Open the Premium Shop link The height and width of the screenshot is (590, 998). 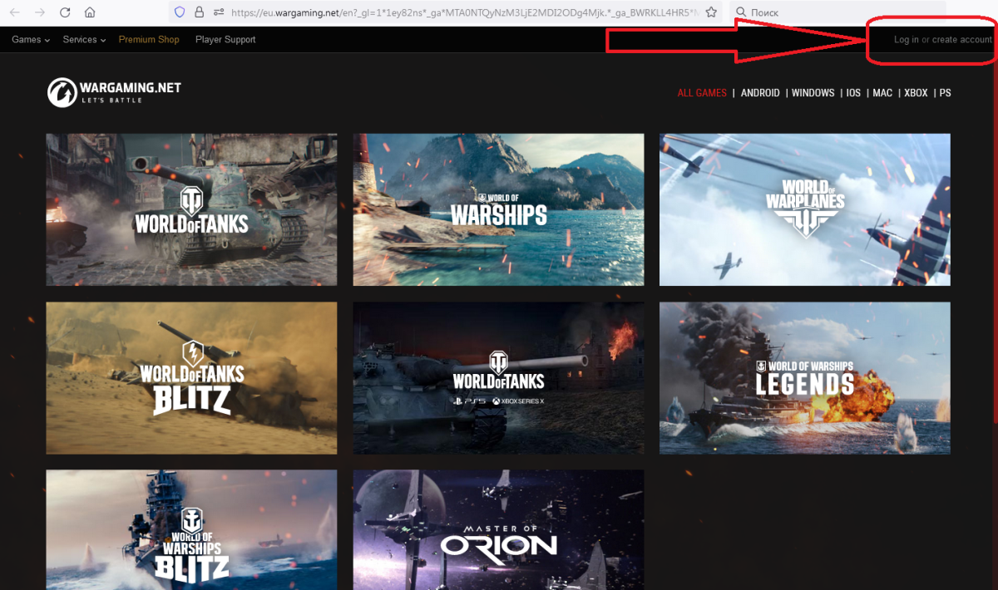click(x=149, y=39)
